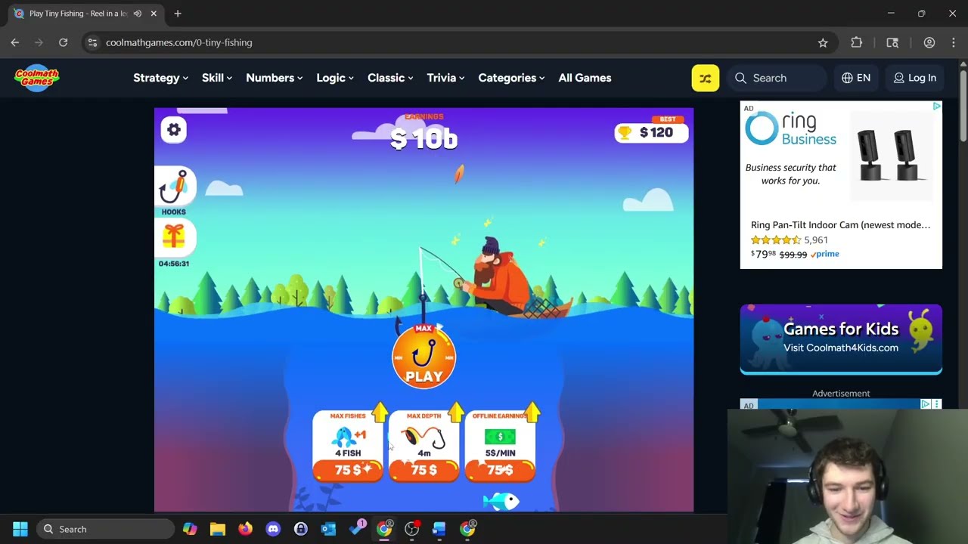This screenshot has width=968, height=544.
Task: Mute the tab audio icon
Action: (x=138, y=14)
